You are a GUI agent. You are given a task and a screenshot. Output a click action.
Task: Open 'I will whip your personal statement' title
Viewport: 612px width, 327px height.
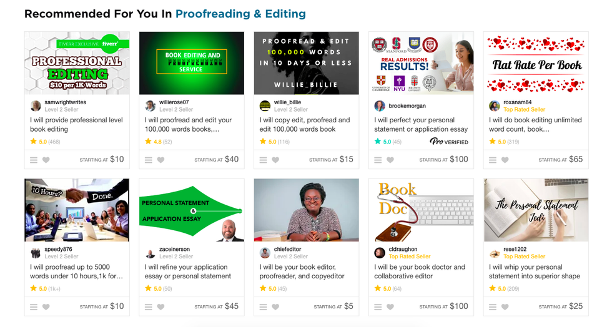(535, 271)
